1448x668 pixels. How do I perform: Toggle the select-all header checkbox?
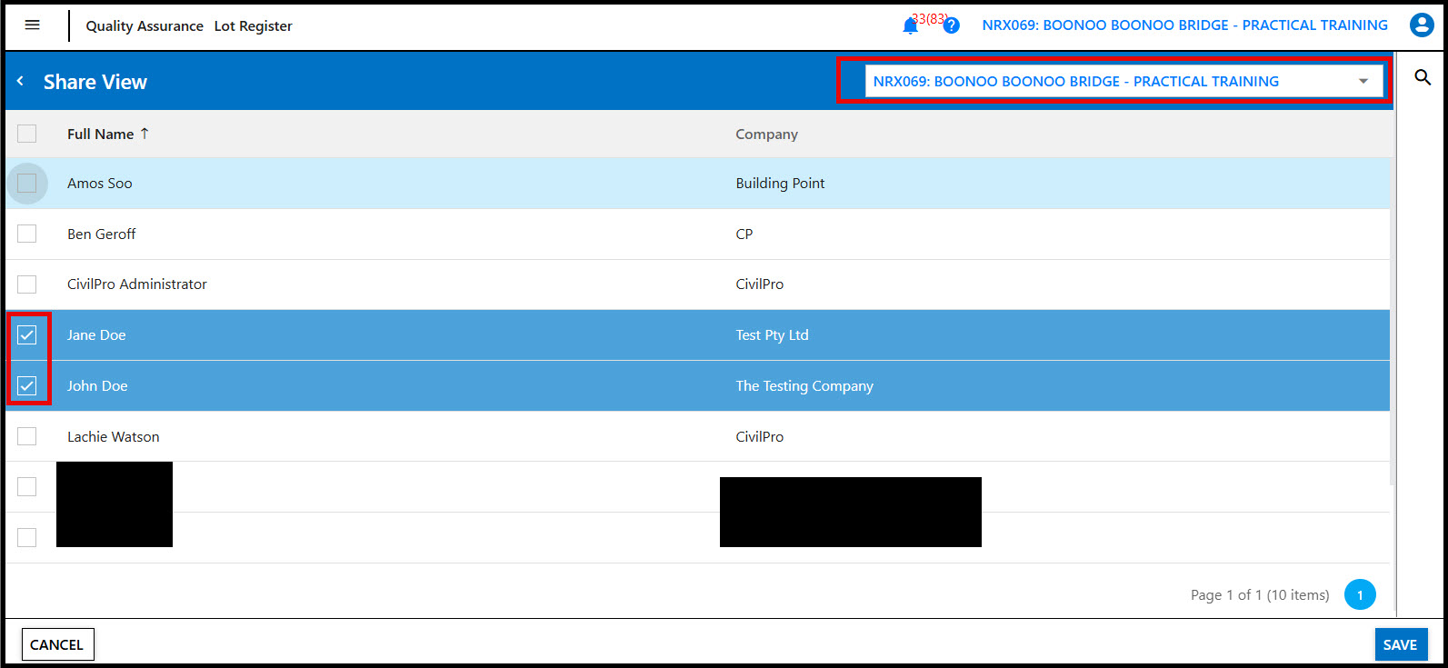click(x=27, y=134)
